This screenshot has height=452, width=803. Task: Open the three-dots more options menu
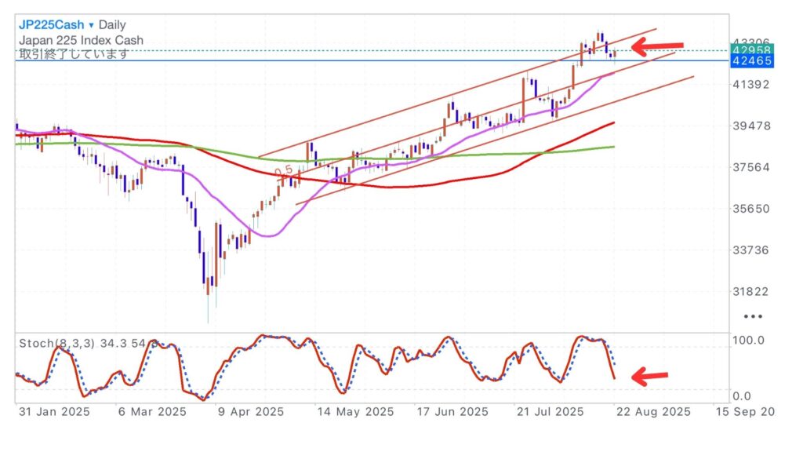pyautogui.click(x=753, y=316)
